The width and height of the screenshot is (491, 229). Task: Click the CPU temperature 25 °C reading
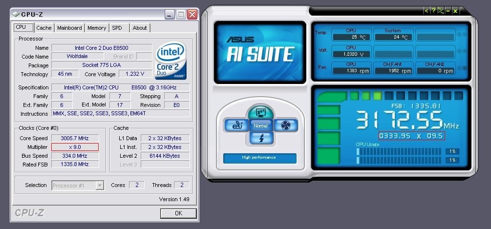pos(351,37)
